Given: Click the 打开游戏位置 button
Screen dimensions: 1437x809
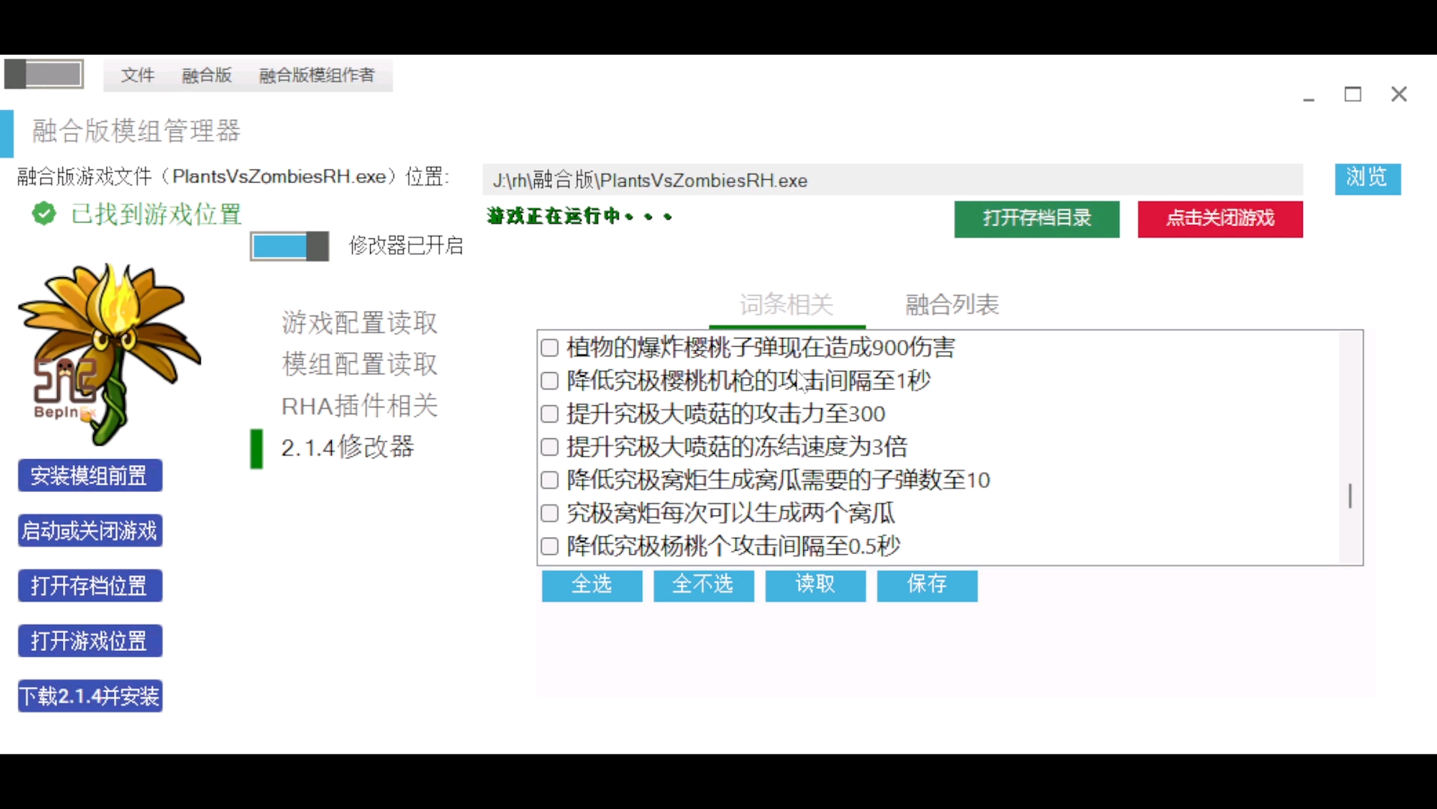Looking at the screenshot, I should [x=90, y=641].
